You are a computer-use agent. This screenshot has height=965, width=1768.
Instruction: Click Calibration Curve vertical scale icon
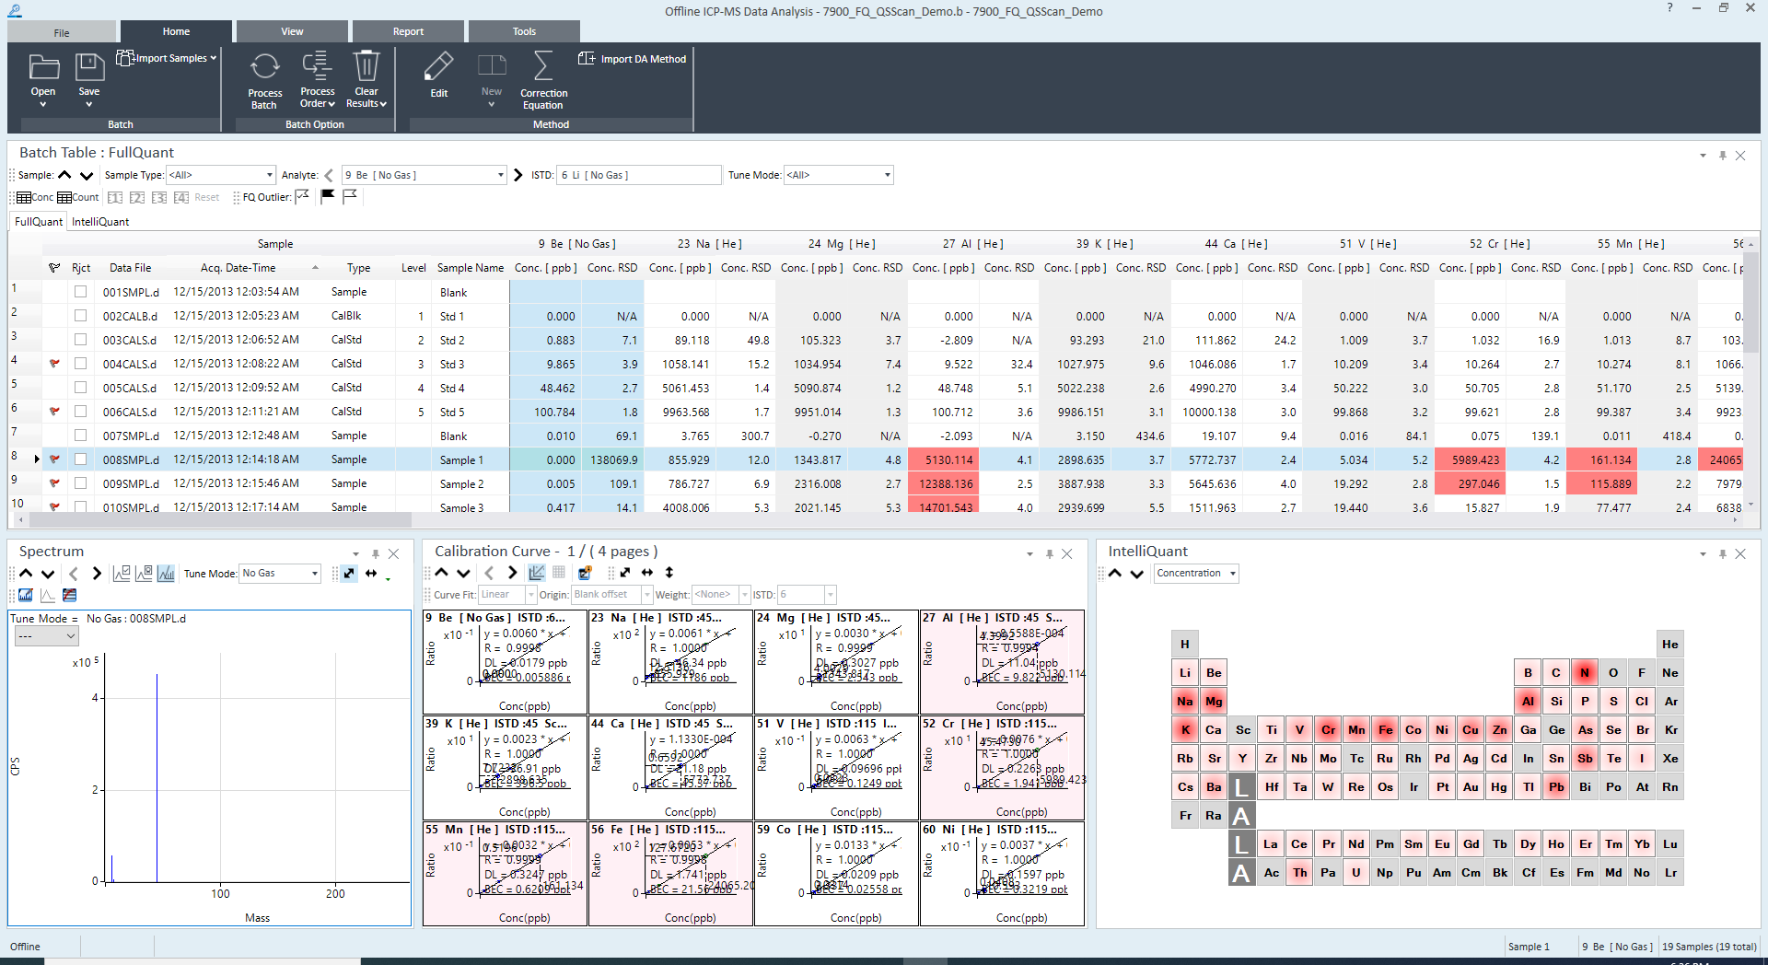click(669, 573)
